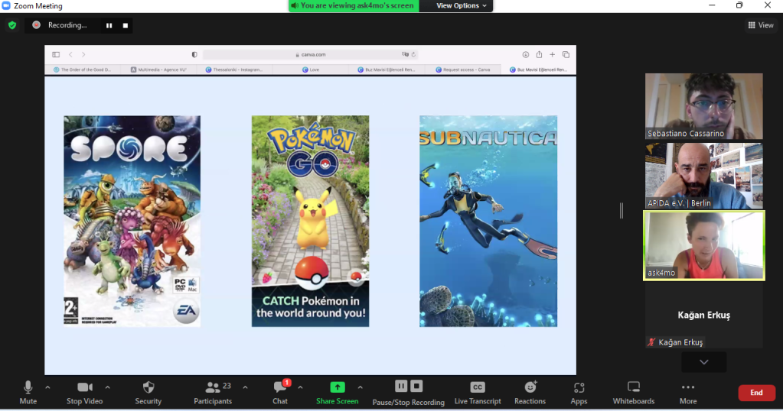Viewport: 783px width, 411px height.
Task: Click the Reactions smiley icon
Action: 530,387
